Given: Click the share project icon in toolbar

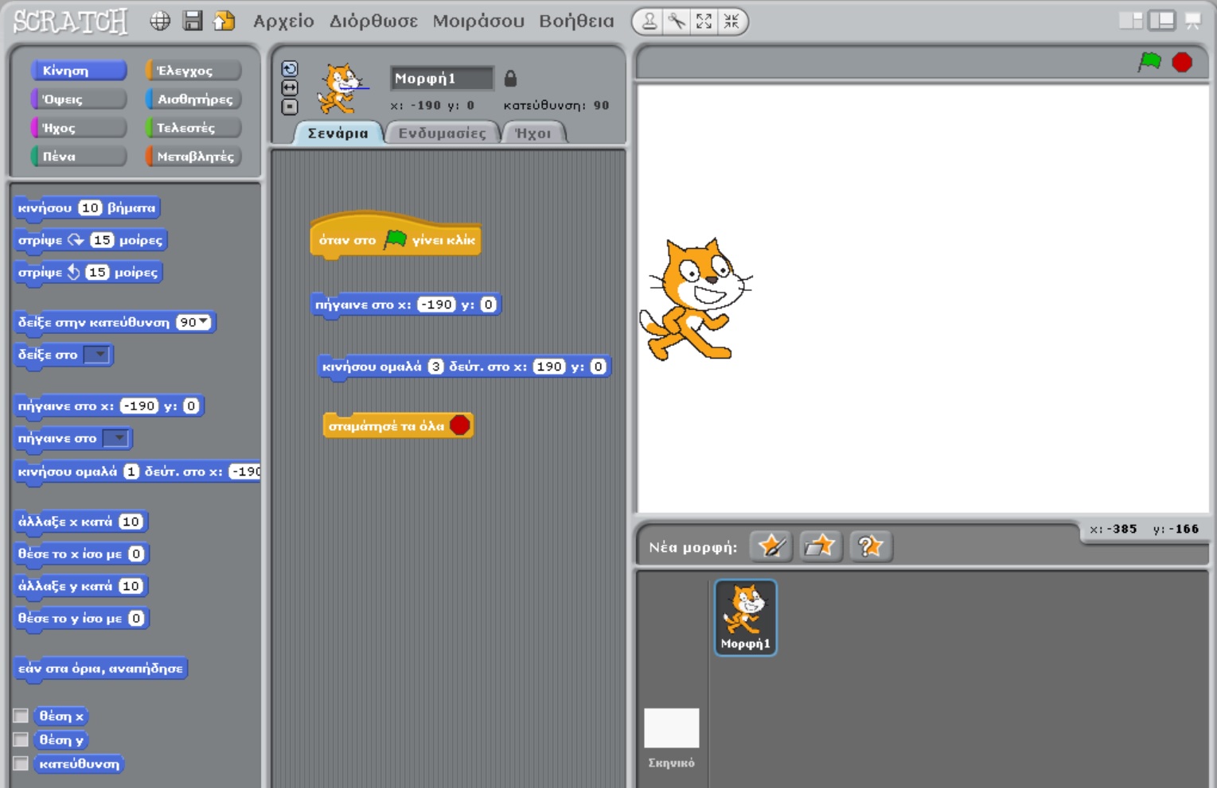Looking at the screenshot, I should pyautogui.click(x=224, y=21).
